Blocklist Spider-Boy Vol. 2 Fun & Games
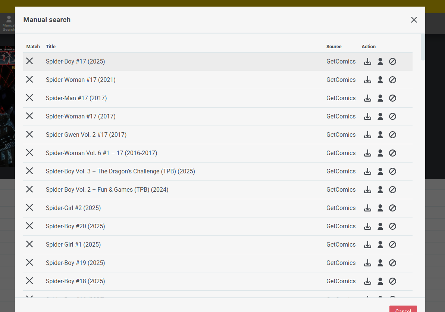 tap(392, 190)
